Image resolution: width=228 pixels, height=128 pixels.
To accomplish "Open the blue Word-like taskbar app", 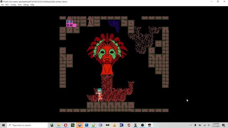I will coord(87,125).
